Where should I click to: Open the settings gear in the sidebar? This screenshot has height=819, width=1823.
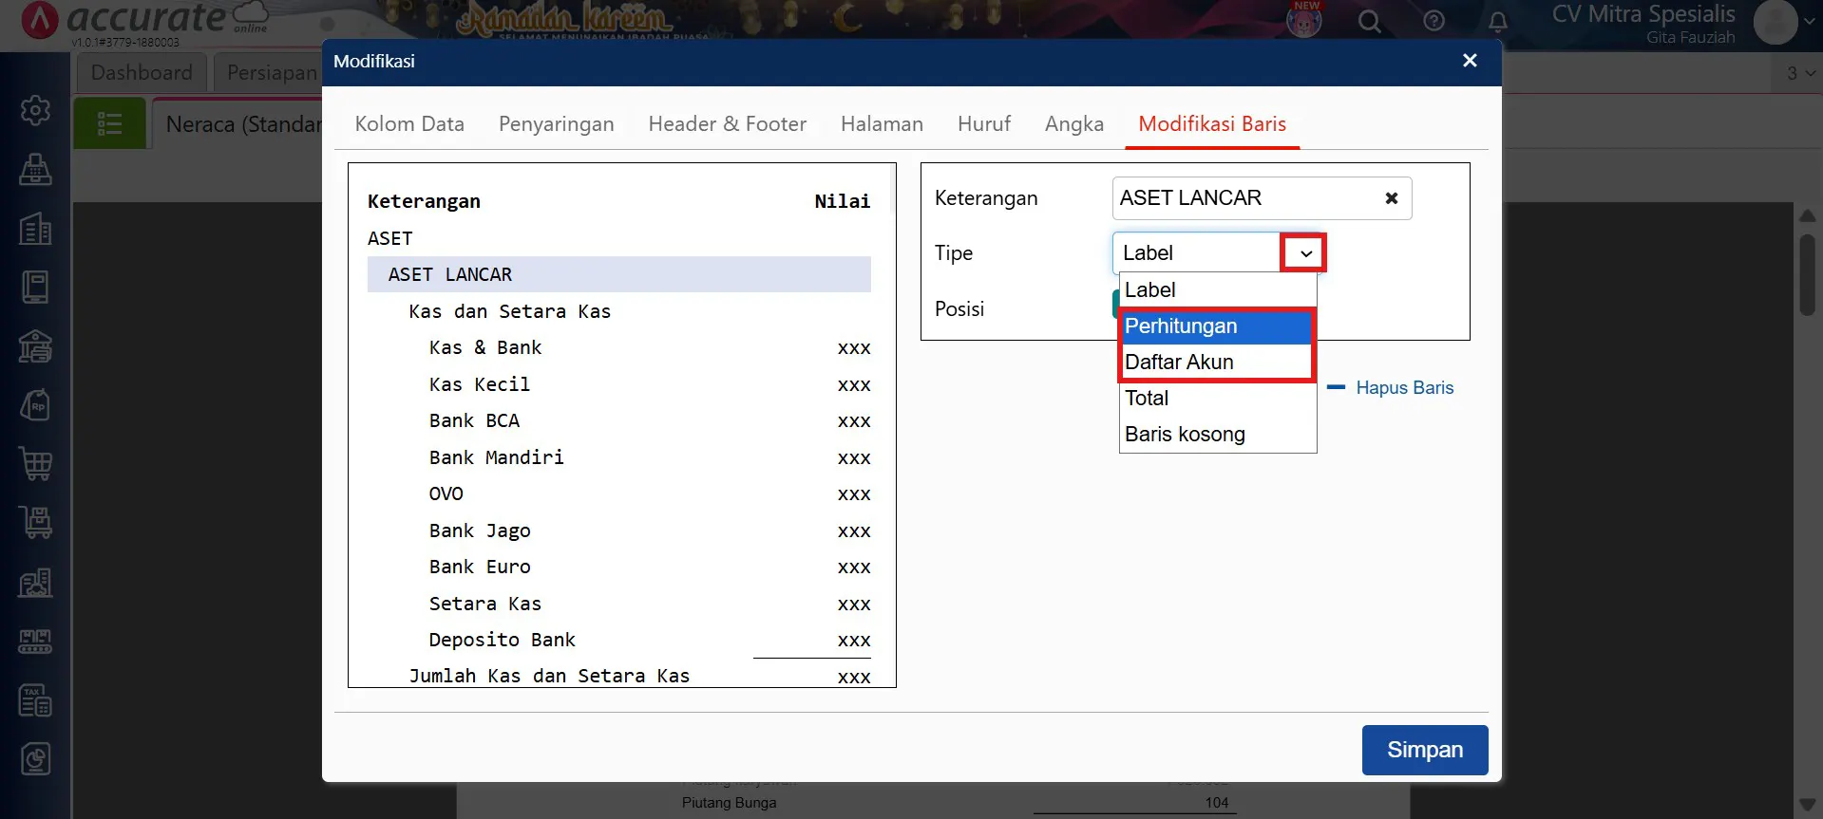click(35, 110)
